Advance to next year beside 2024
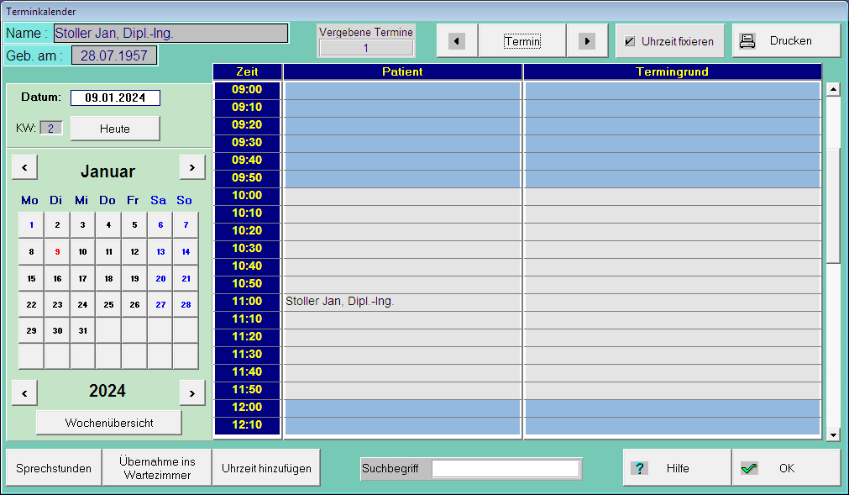The image size is (849, 495). click(x=192, y=392)
